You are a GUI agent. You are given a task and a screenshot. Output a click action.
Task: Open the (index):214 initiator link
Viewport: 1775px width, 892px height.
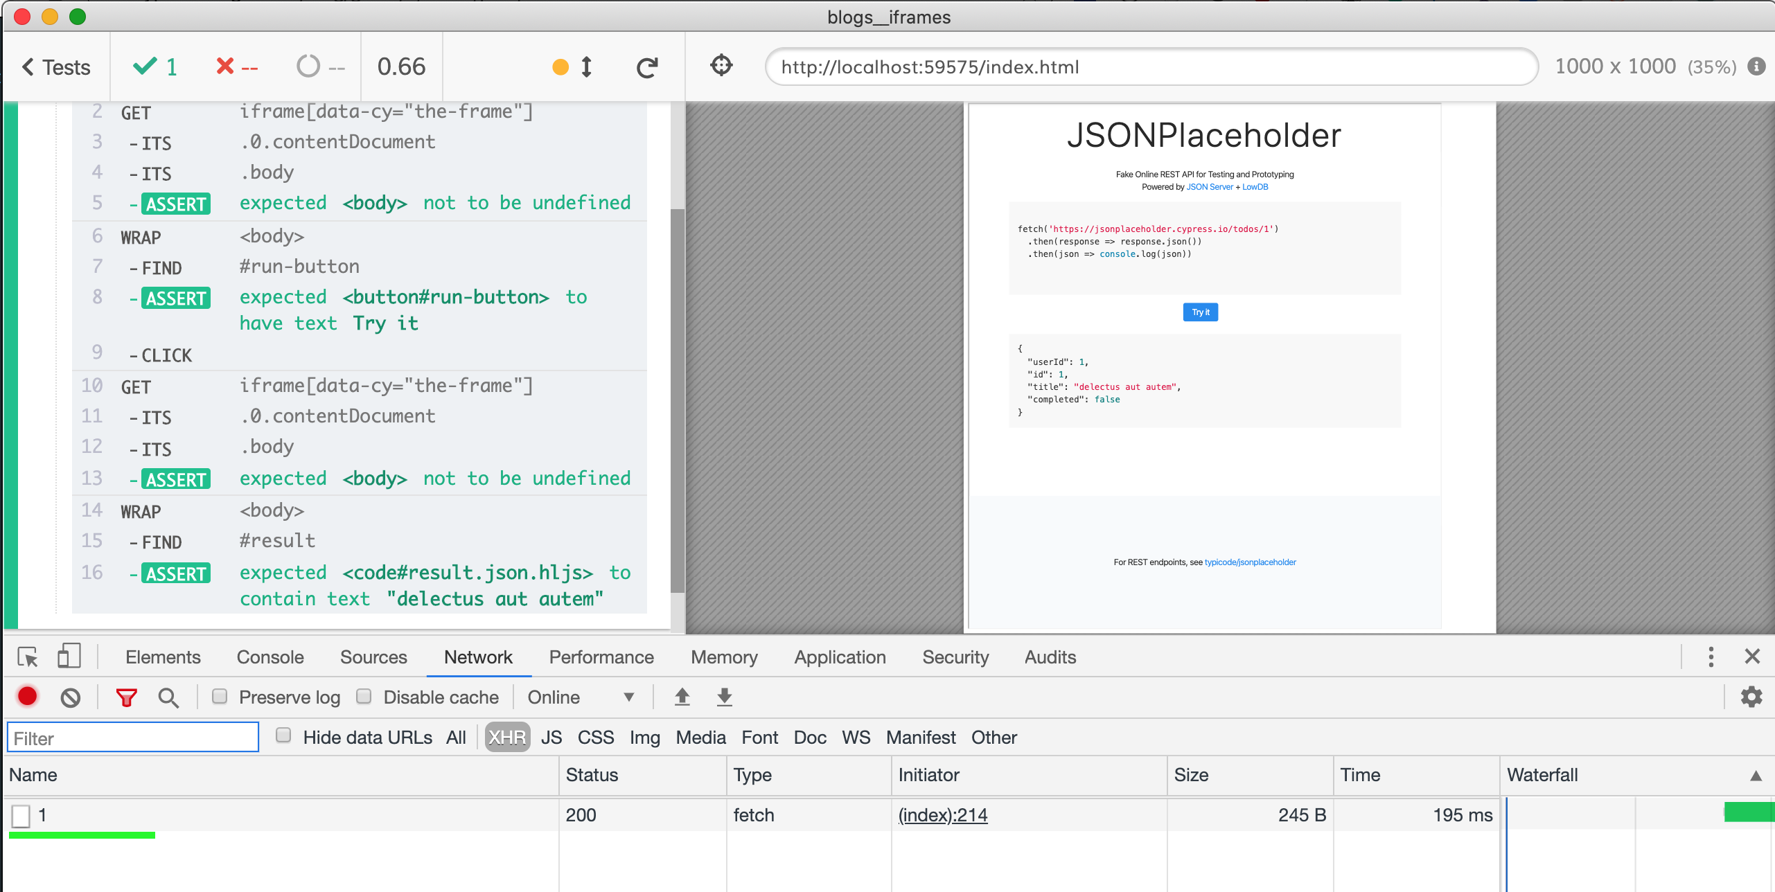[942, 815]
